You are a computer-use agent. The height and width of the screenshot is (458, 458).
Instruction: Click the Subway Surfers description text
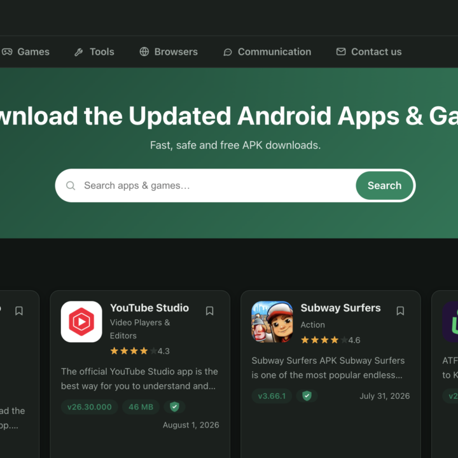pyautogui.click(x=328, y=368)
